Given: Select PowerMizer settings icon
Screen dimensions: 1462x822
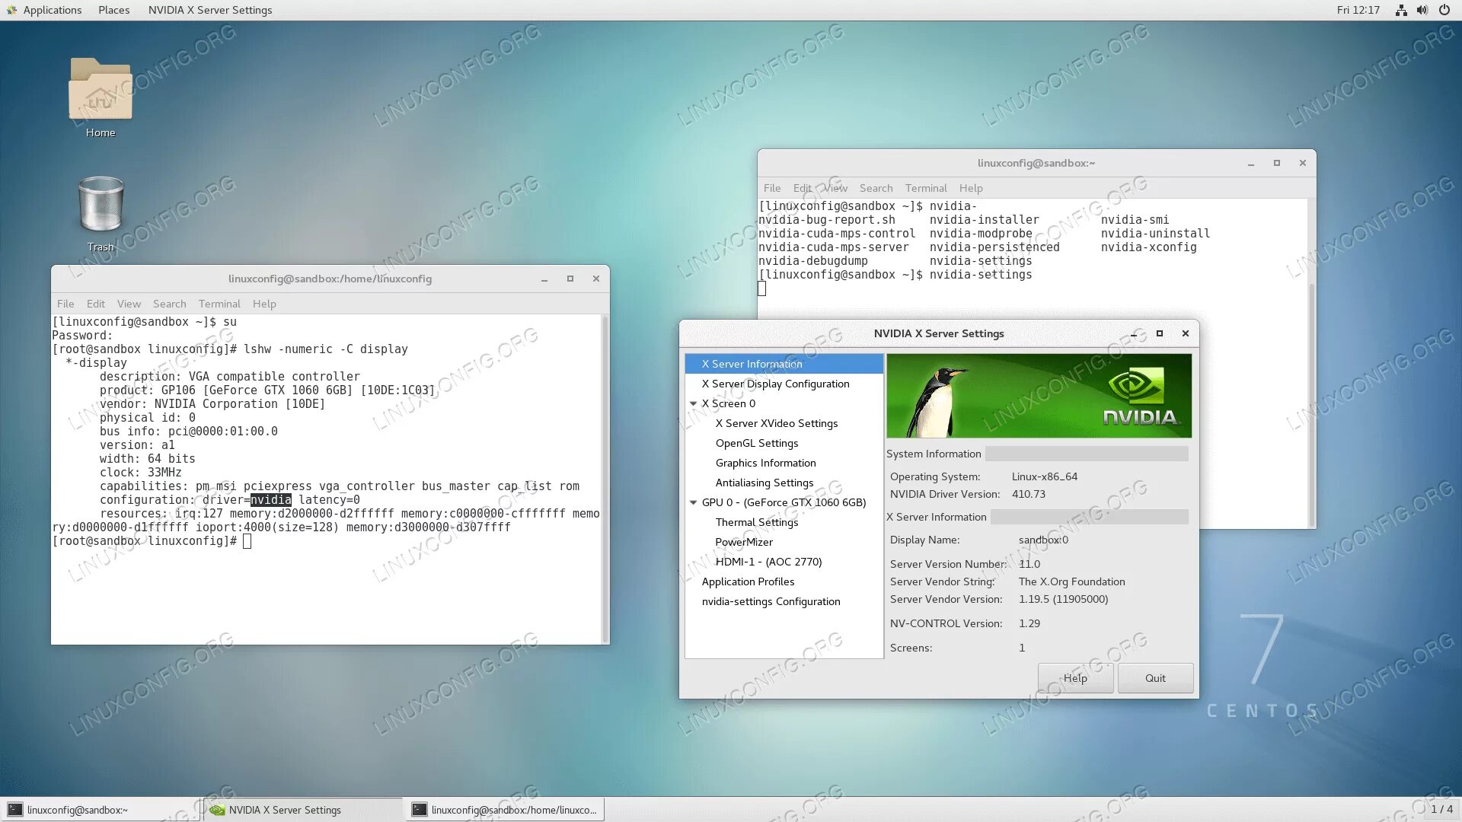Looking at the screenshot, I should pos(743,542).
